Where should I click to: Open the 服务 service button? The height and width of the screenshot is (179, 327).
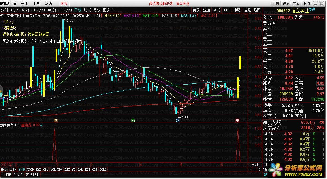pos(306,4)
